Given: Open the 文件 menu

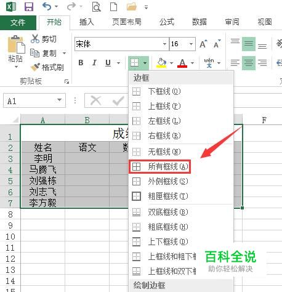Looking at the screenshot, I should [x=18, y=22].
